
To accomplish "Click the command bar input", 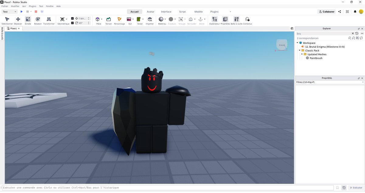I will [168, 188].
